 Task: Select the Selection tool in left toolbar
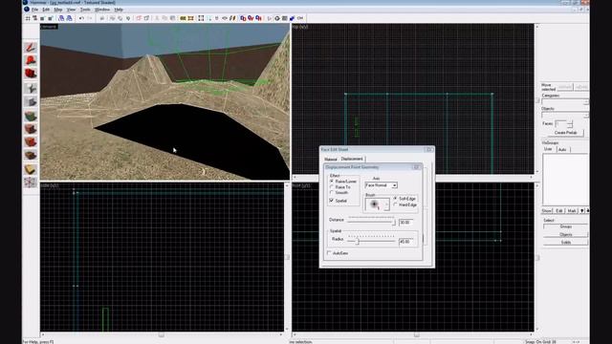point(31,47)
